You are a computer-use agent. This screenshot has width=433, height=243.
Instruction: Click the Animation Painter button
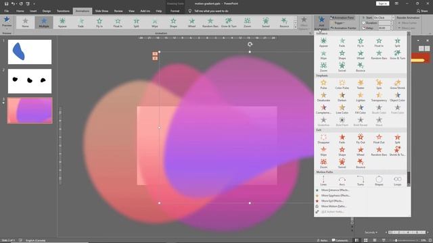click(343, 28)
